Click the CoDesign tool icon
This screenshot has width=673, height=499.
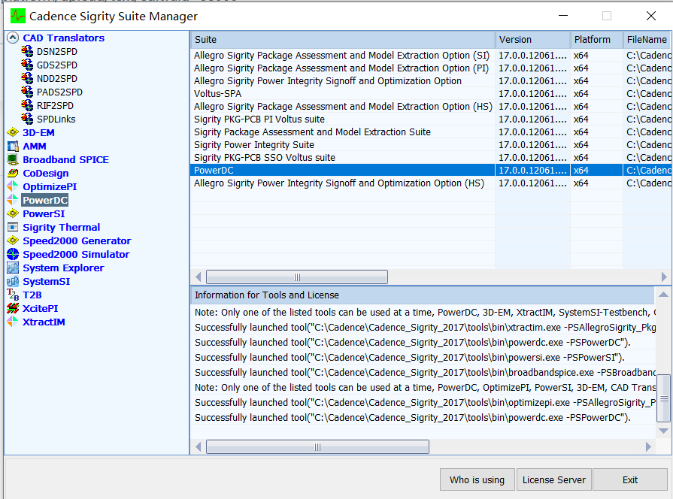pos(13,174)
